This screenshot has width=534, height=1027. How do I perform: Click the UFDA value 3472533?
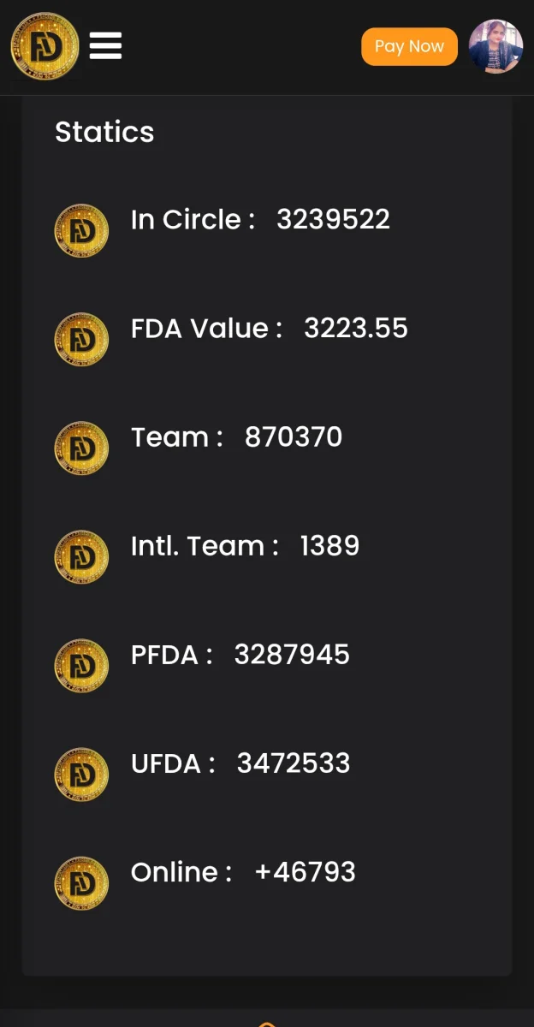[x=294, y=763]
